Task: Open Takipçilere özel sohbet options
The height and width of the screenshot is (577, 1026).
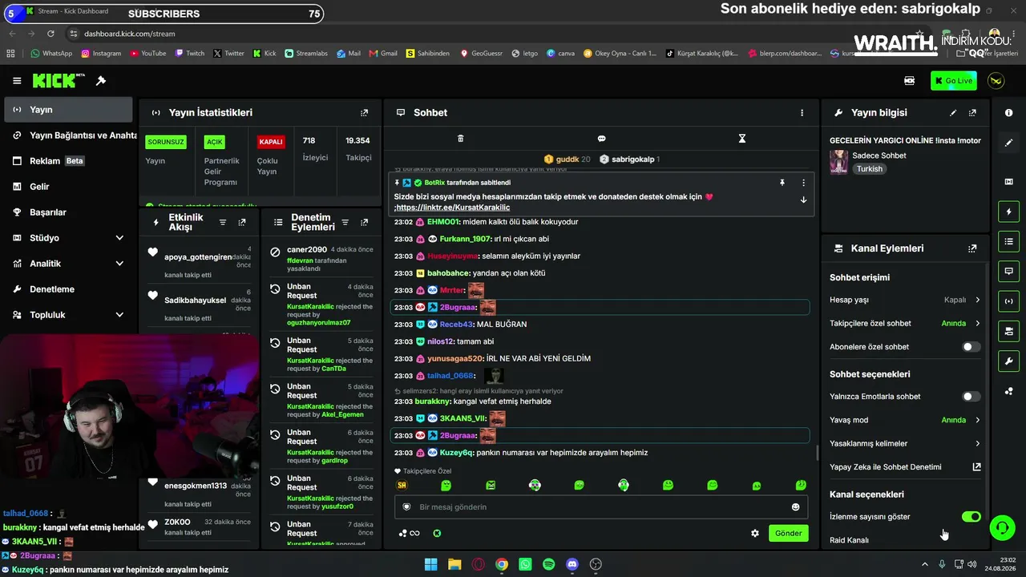Action: pos(905,324)
